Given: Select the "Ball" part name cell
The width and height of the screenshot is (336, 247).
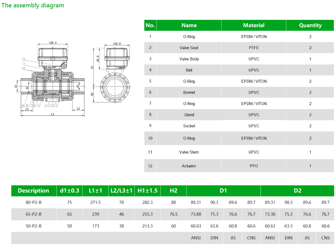Looking at the screenshot, I should [189, 70].
